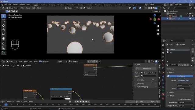Open the Object Data properties tab
The image size is (195, 110).
pos(163,90)
